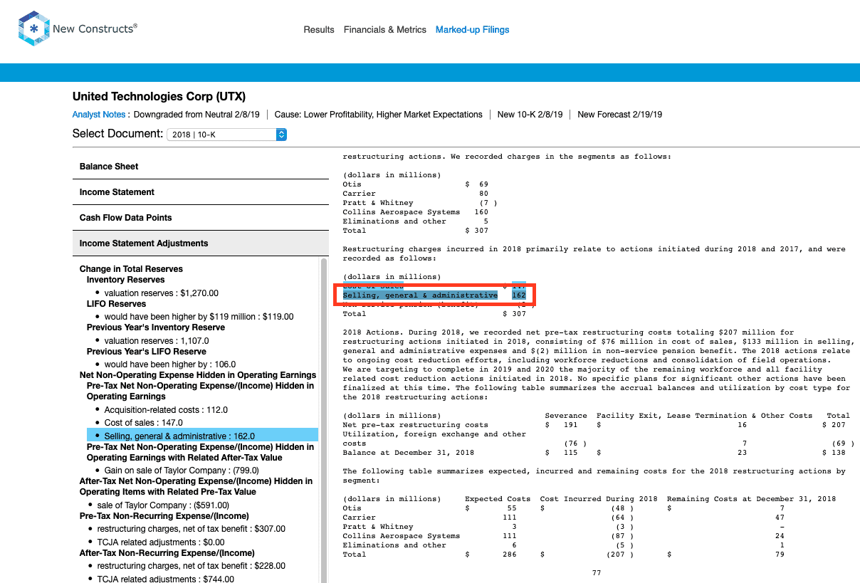Viewport: 860px width, 583px height.
Task: Click the Collins Aerospace Systems 160 row
Action: [415, 212]
